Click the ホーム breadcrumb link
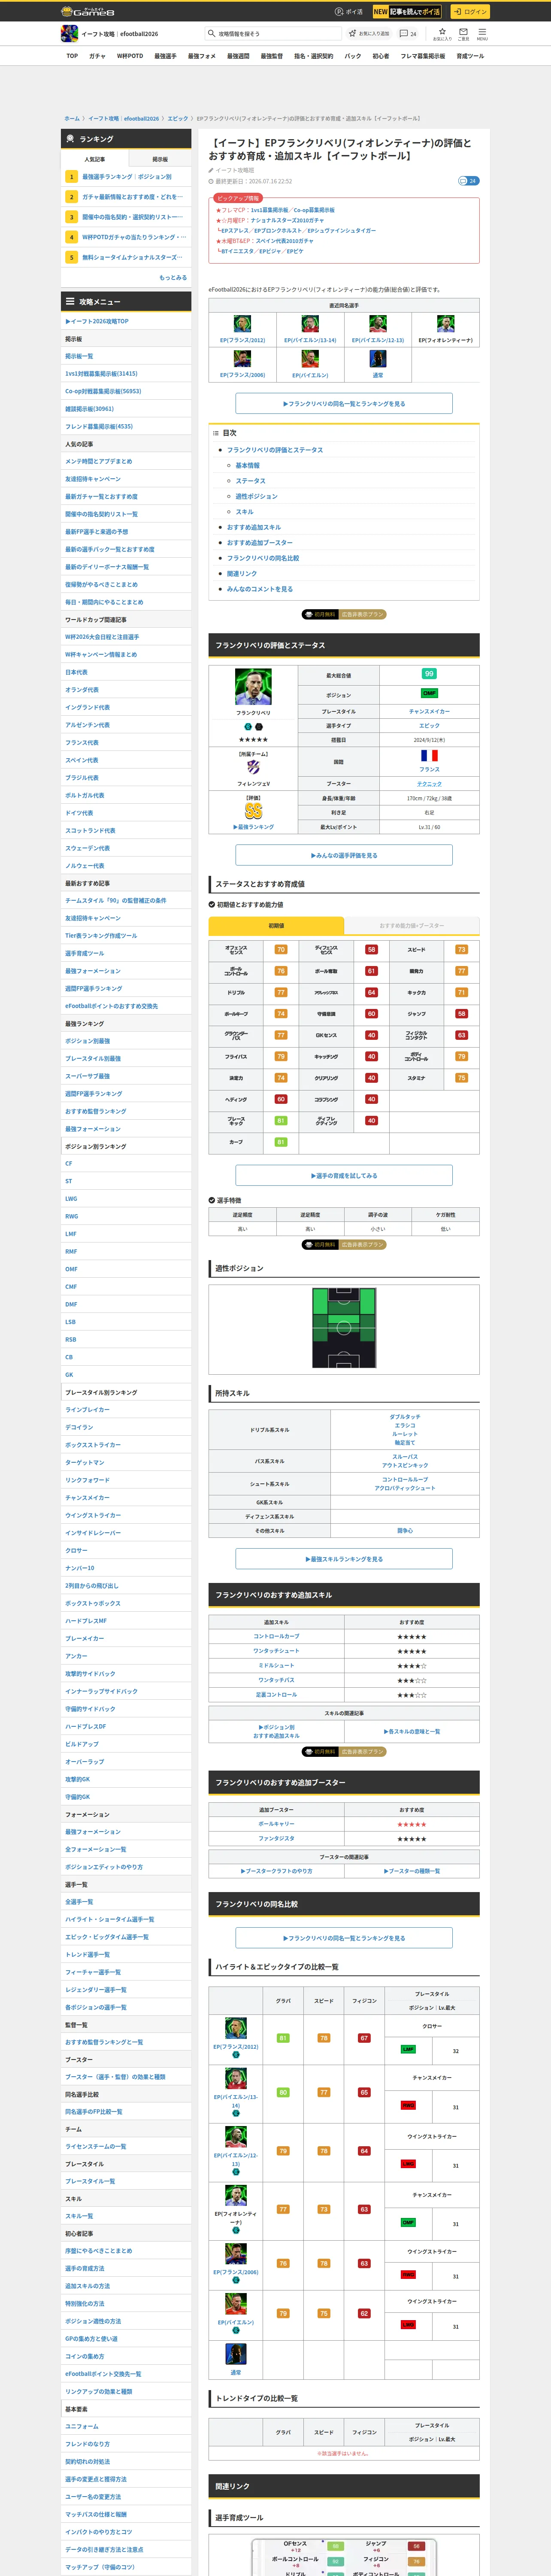This screenshot has width=551, height=2576. coord(72,119)
